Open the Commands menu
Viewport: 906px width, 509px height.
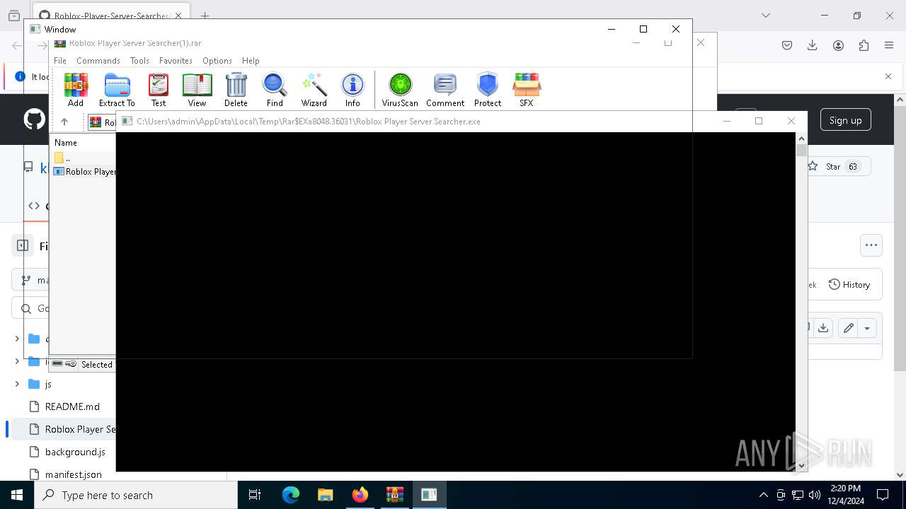point(98,61)
